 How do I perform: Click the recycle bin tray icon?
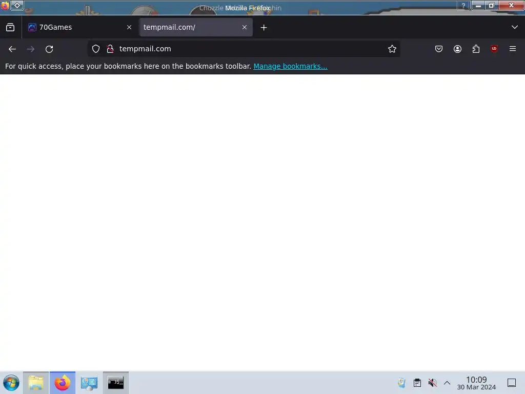click(401, 383)
